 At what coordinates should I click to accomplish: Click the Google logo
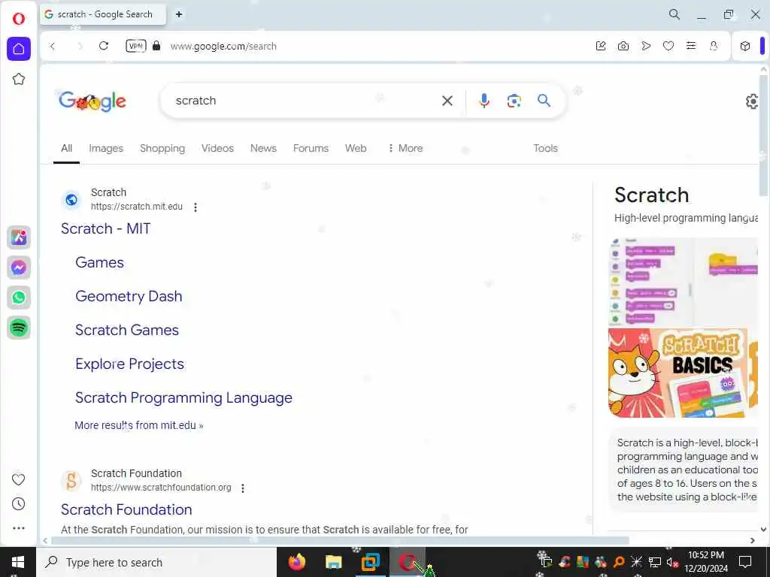(92, 101)
